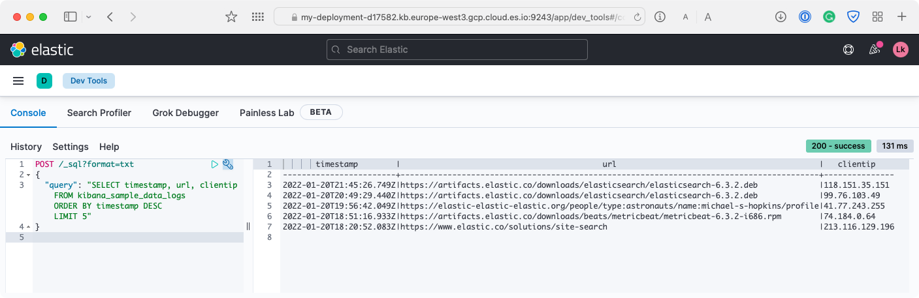
Task: Grab the editor panel resize handle
Action: (248, 226)
